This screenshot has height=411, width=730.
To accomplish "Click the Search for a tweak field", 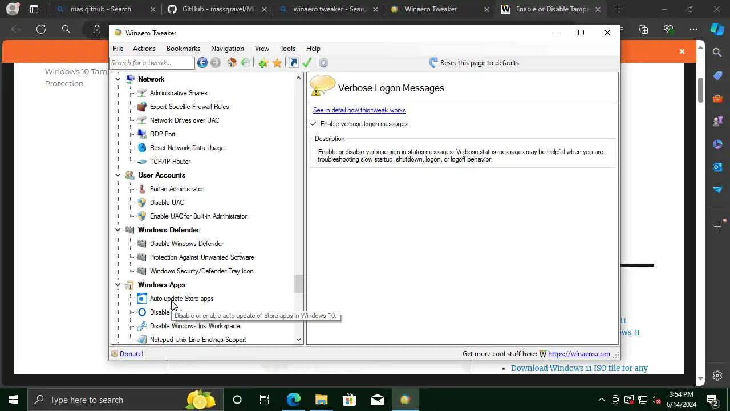I will click(x=152, y=63).
